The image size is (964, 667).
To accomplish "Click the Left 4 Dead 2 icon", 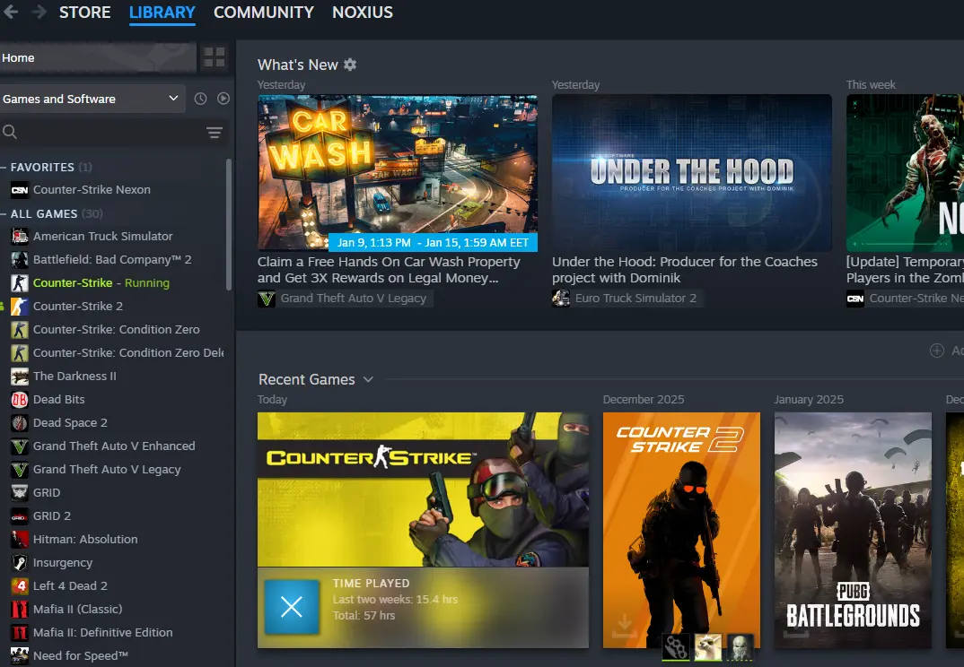I will click(20, 586).
